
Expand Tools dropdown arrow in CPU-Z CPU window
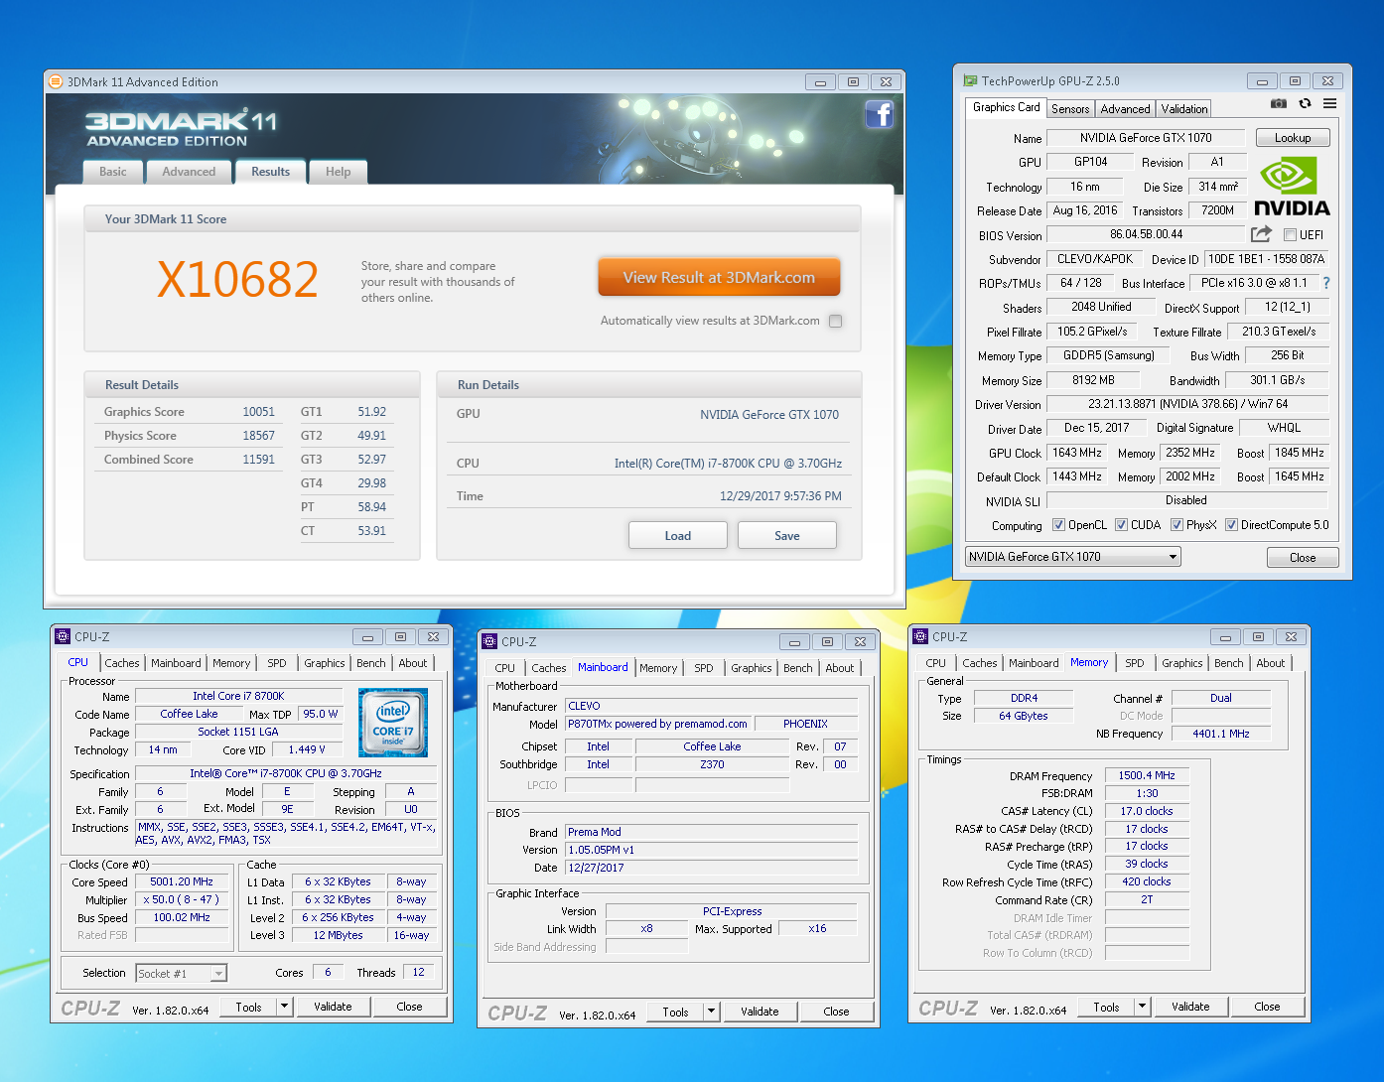(284, 1007)
